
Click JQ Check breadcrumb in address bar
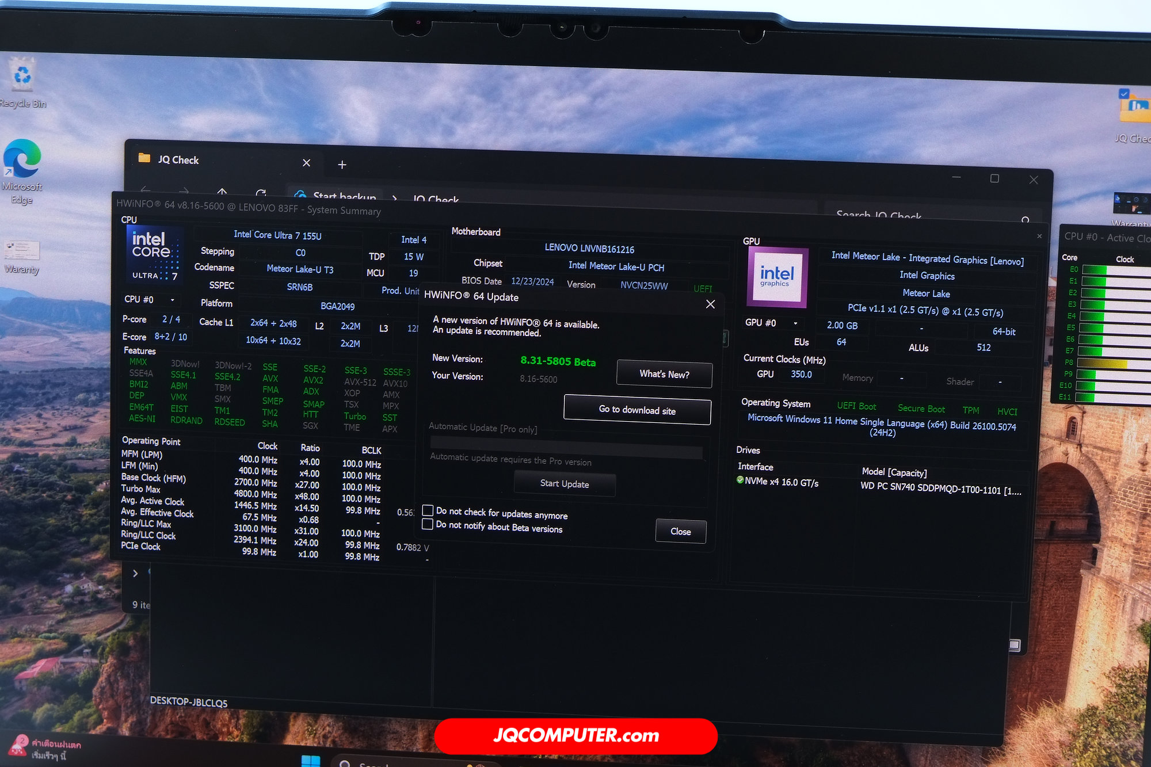(x=436, y=199)
